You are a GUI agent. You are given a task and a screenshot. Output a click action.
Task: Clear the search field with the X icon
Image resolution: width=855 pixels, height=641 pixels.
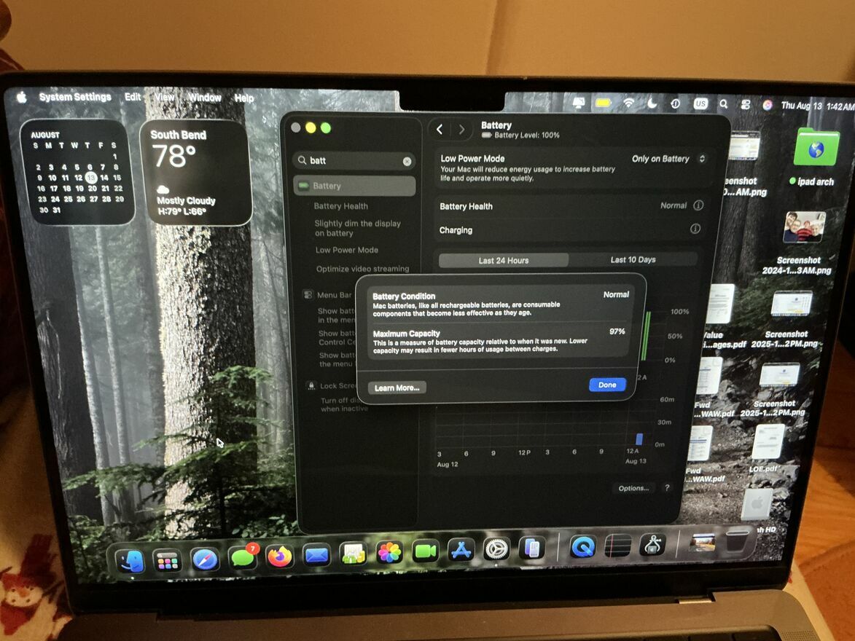407,161
